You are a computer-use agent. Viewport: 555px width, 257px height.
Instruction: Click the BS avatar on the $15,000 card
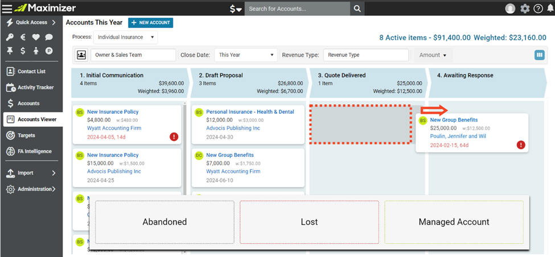click(x=80, y=155)
